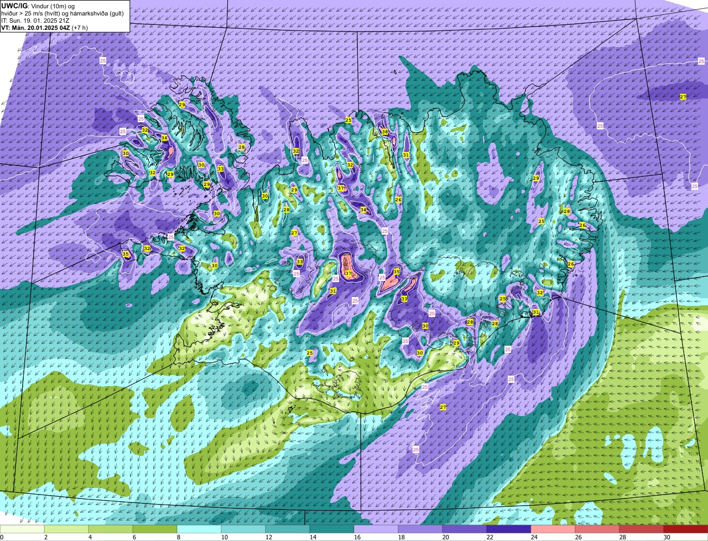Click the 4–6 m/s color bar segment

[111, 529]
